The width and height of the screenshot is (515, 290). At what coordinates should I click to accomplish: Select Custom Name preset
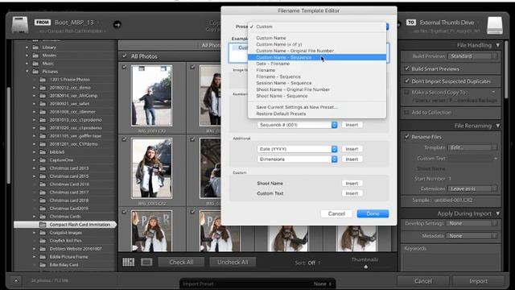pos(317,38)
